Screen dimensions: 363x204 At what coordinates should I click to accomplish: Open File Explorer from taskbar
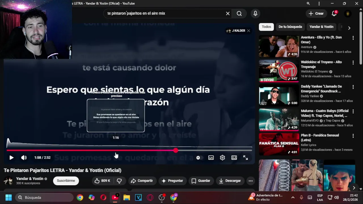point(126,197)
